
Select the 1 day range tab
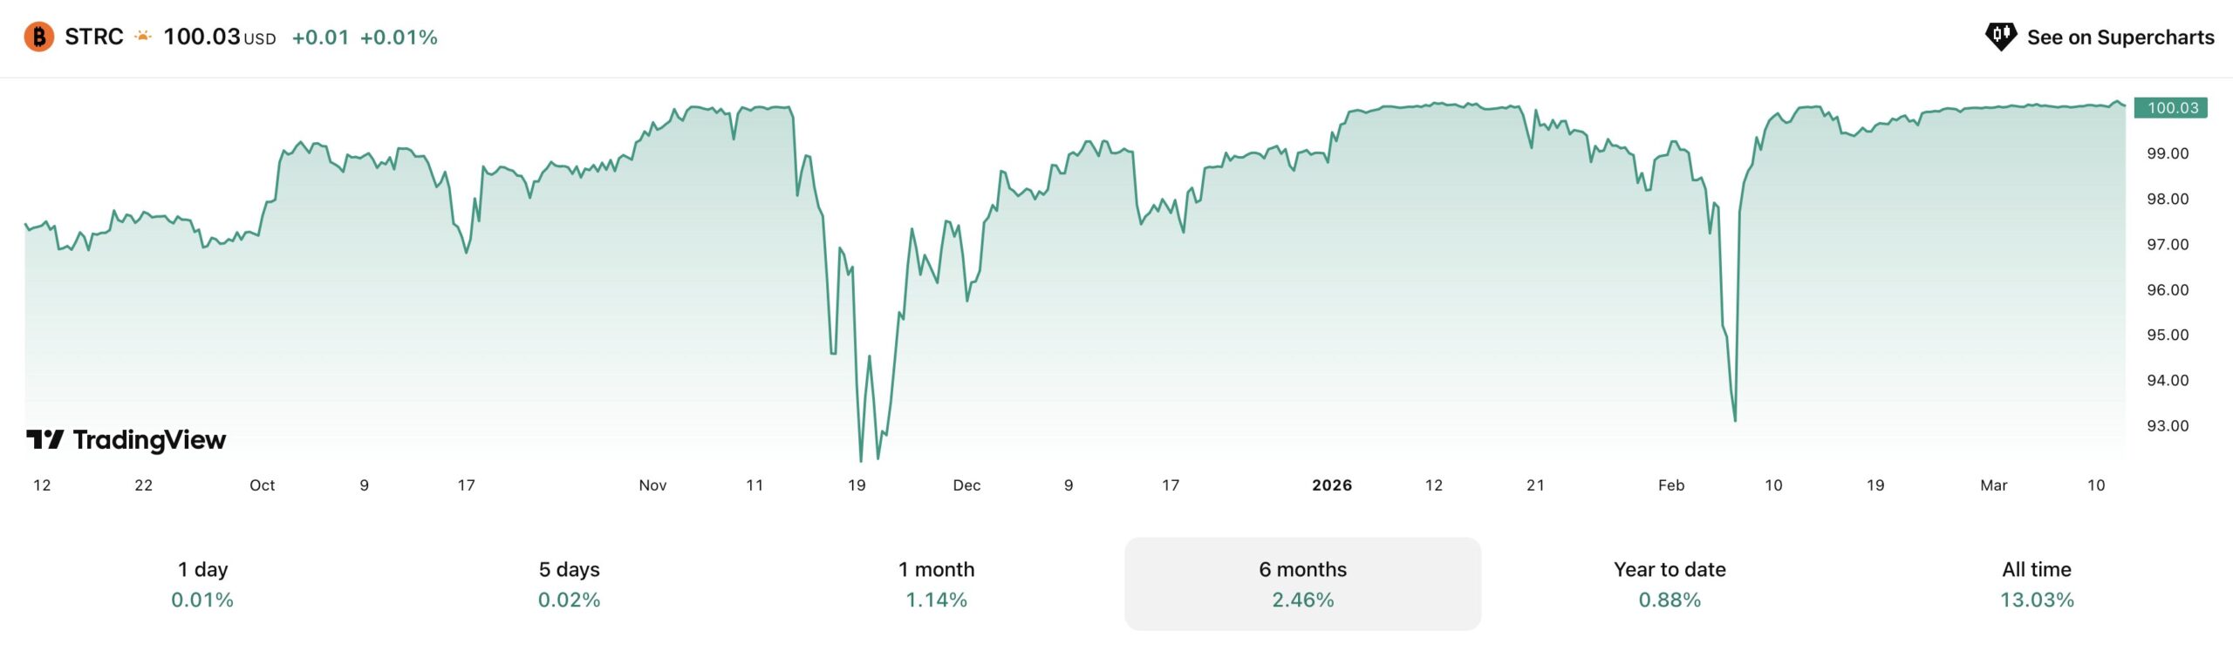[202, 584]
